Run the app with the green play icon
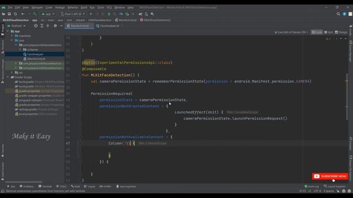The width and height of the screenshot is (353, 198). (91, 14)
